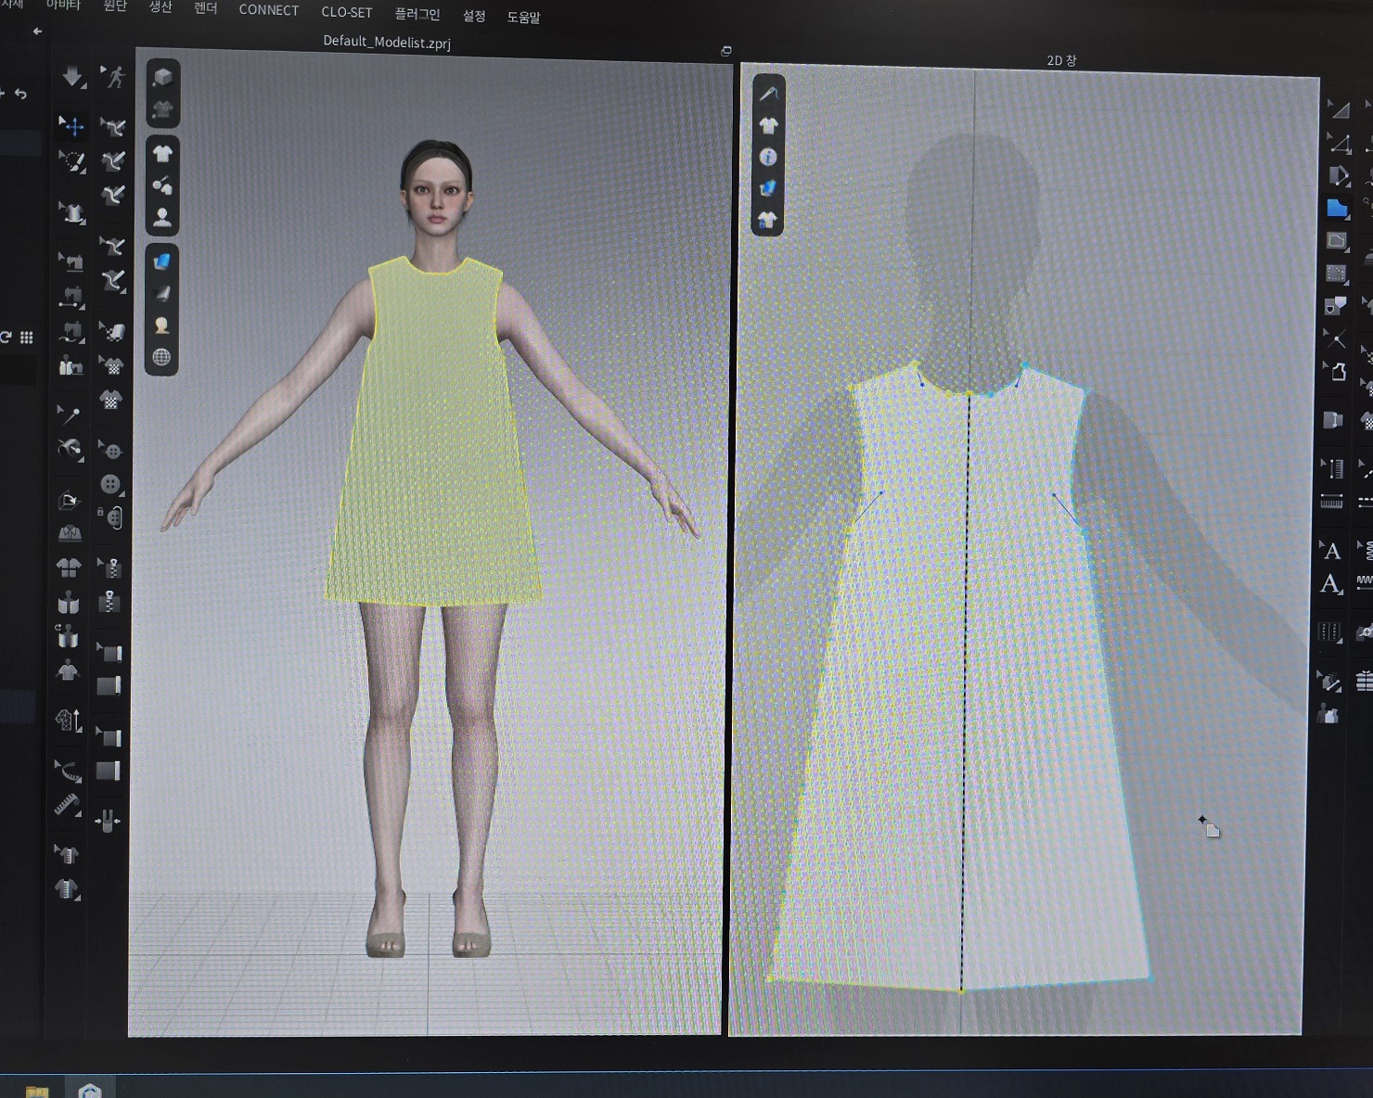Open File Explorer from the taskbar
This screenshot has height=1098, width=1373.
click(x=37, y=1092)
